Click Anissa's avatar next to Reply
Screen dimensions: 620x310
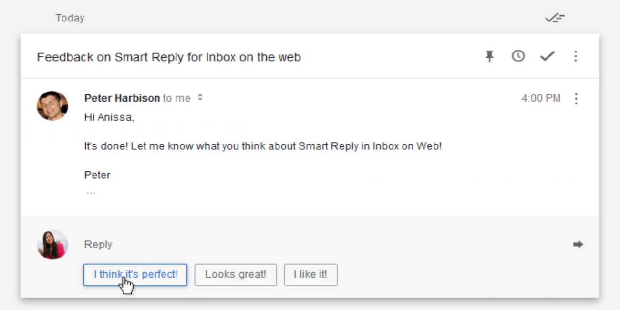pos(52,244)
